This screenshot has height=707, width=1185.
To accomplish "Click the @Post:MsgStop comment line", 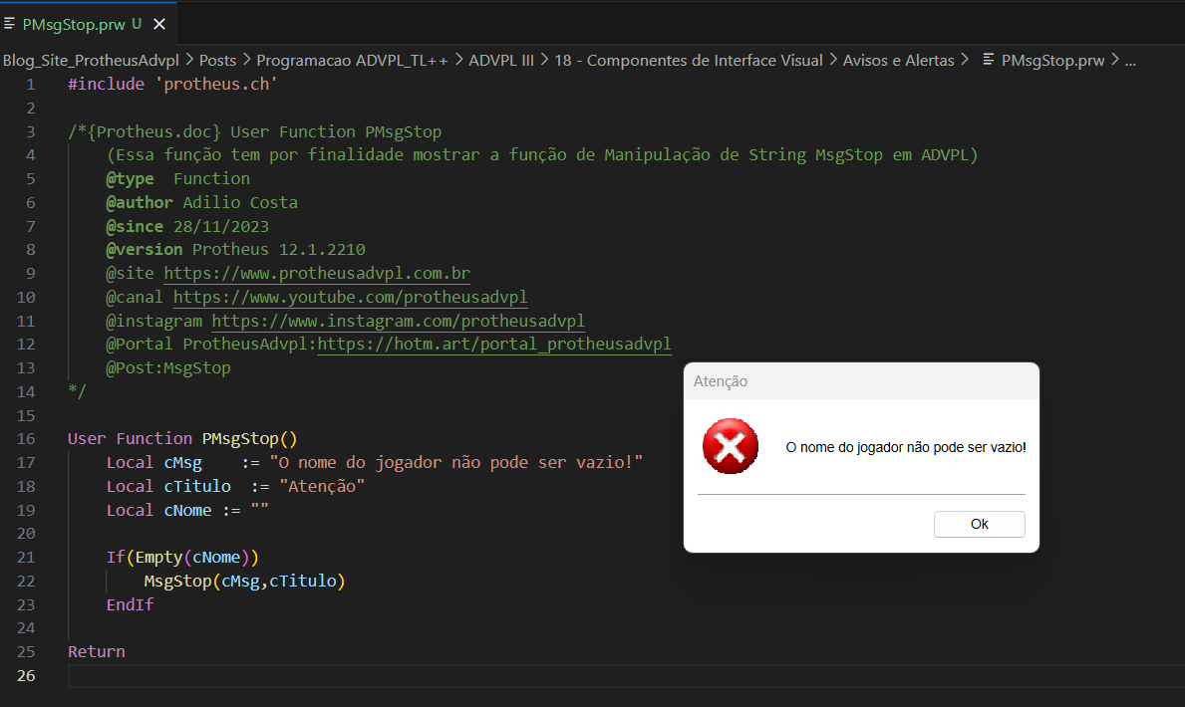I will point(168,367).
